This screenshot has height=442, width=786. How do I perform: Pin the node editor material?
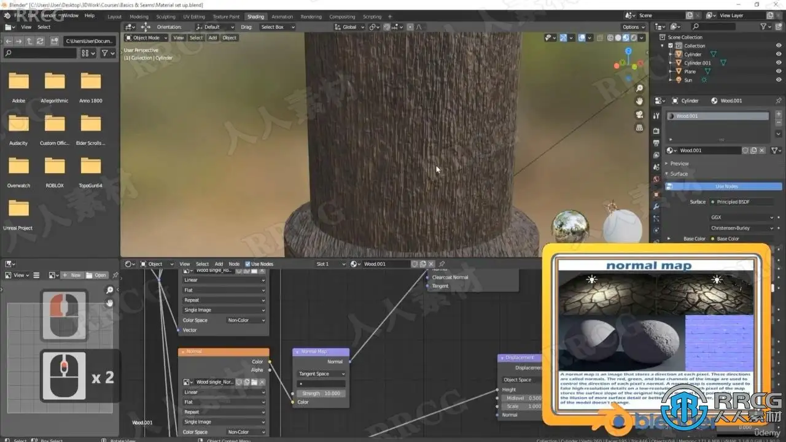coord(442,264)
